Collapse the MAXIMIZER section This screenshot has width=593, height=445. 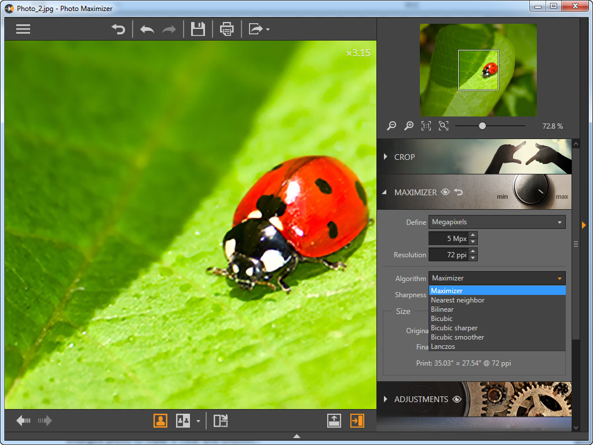385,192
